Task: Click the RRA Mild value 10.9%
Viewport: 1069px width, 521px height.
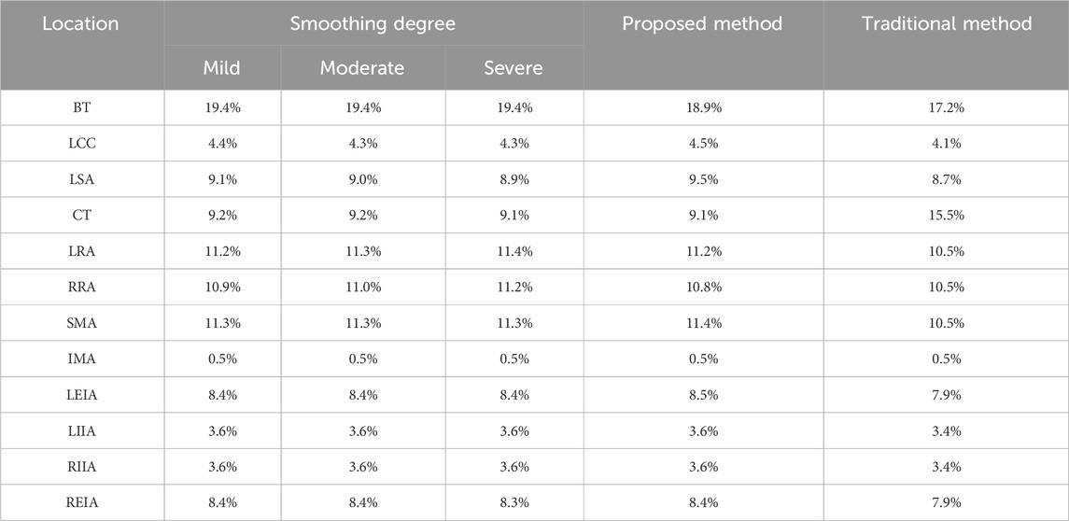Action: [x=222, y=288]
